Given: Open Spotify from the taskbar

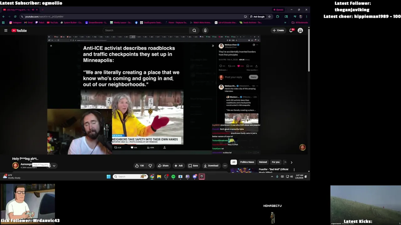Looking at the screenshot, I should tap(173, 177).
